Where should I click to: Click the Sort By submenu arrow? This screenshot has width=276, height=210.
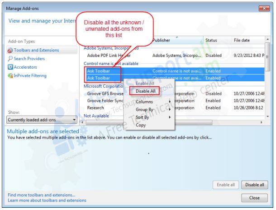pyautogui.click(x=170, y=117)
